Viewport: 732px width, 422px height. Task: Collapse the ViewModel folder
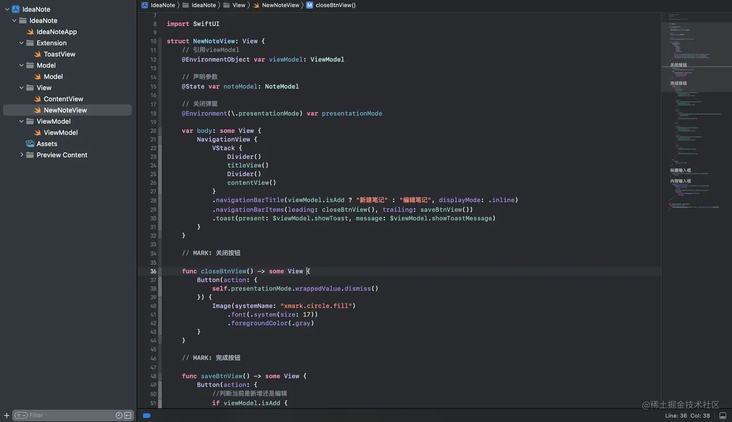pos(21,121)
